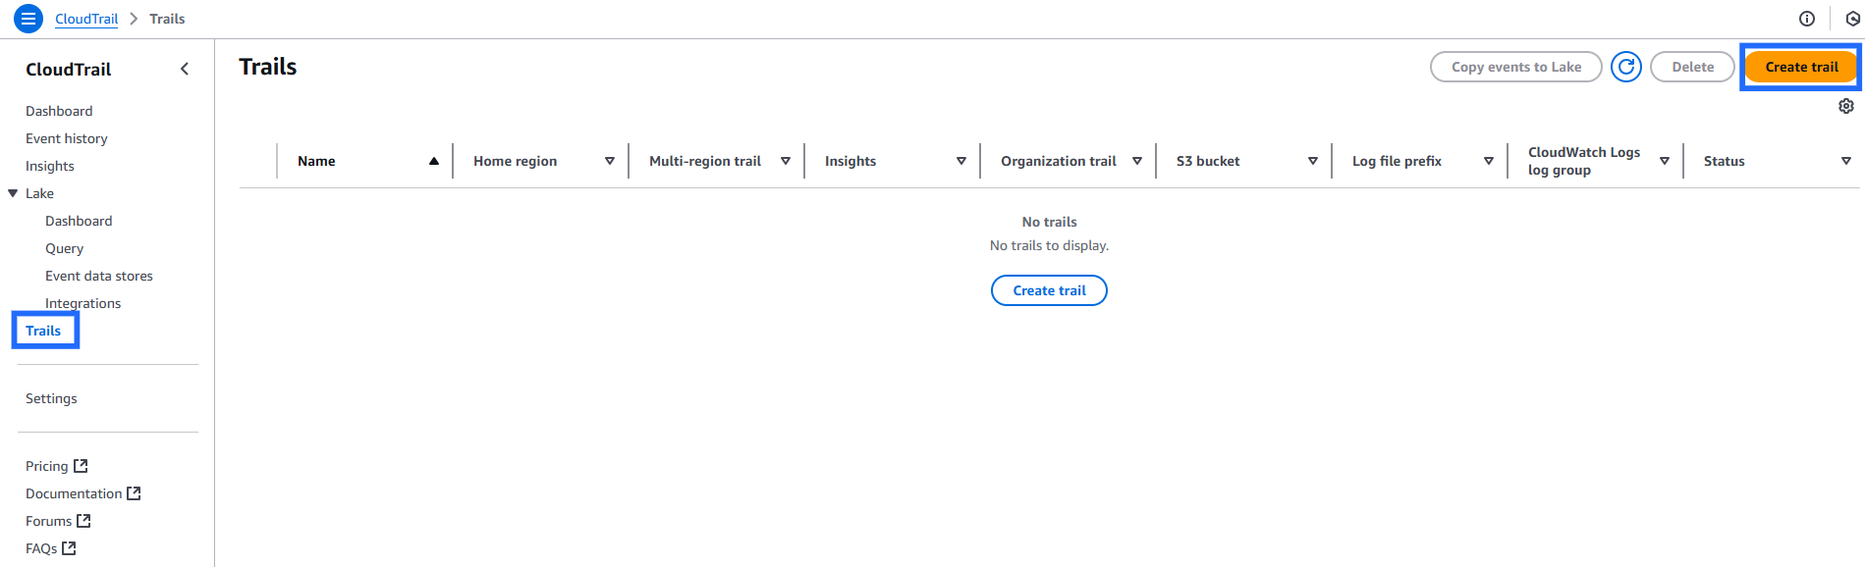Sort table by Name column

click(433, 161)
